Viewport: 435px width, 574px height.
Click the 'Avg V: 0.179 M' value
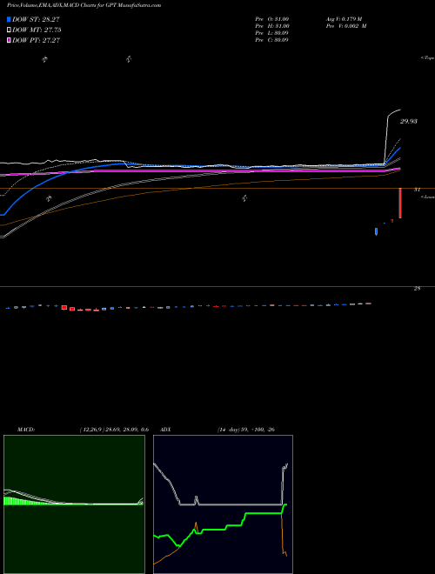tap(344, 19)
